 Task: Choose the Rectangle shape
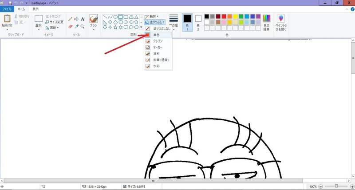coord(121,17)
